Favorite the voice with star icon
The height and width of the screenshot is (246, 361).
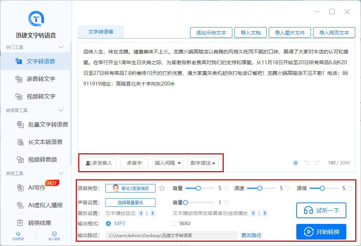tap(162, 188)
